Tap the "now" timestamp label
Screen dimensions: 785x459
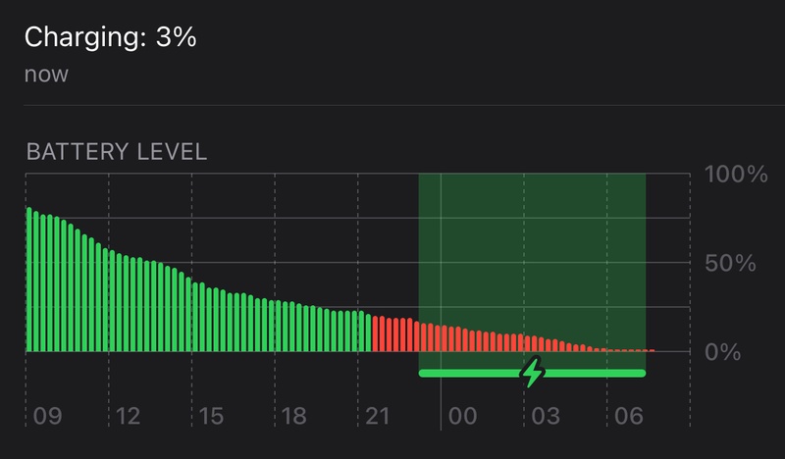point(46,75)
